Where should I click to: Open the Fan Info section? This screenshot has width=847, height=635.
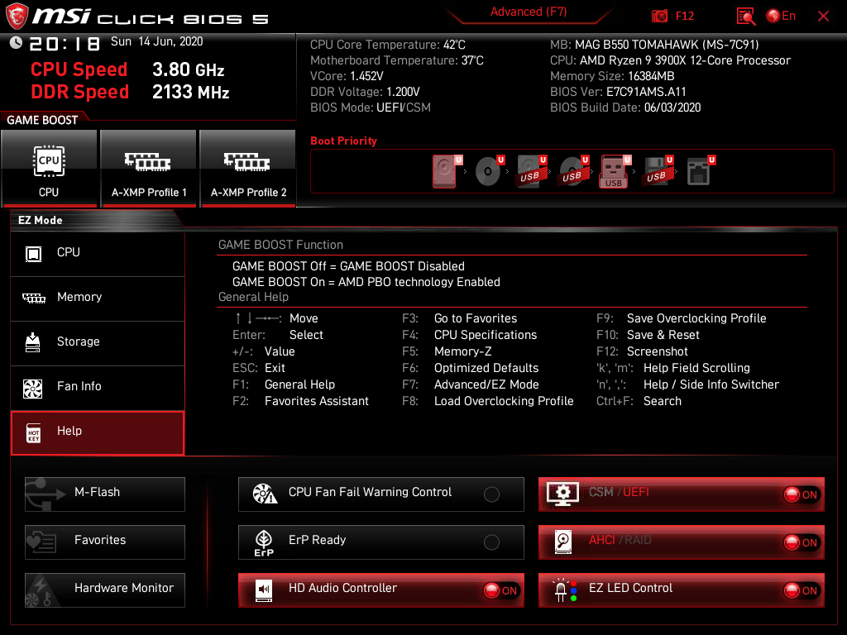click(98, 387)
